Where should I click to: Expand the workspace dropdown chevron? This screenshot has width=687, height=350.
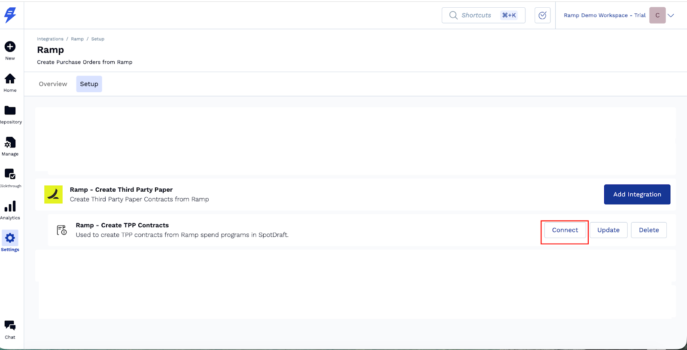click(x=671, y=15)
